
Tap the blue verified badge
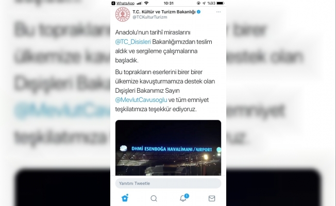coord(198,12)
